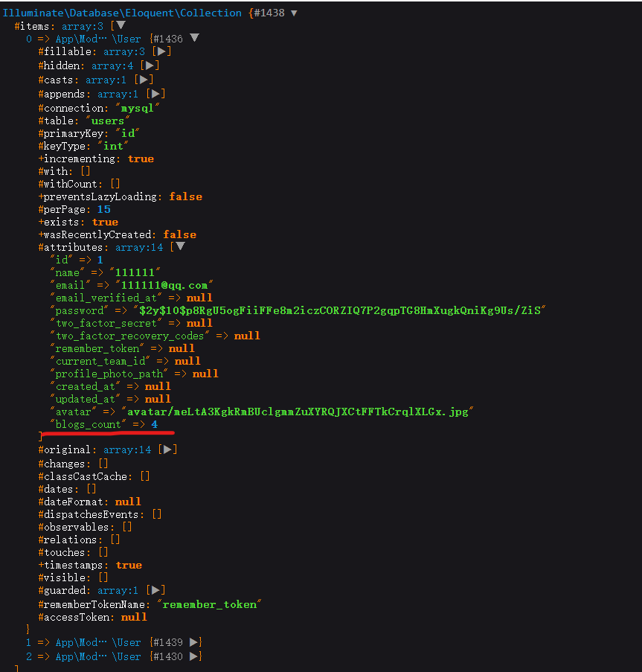The height and width of the screenshot is (672, 642).
Task: Select the "profile_photo_path" attribute key
Action: click(x=109, y=374)
